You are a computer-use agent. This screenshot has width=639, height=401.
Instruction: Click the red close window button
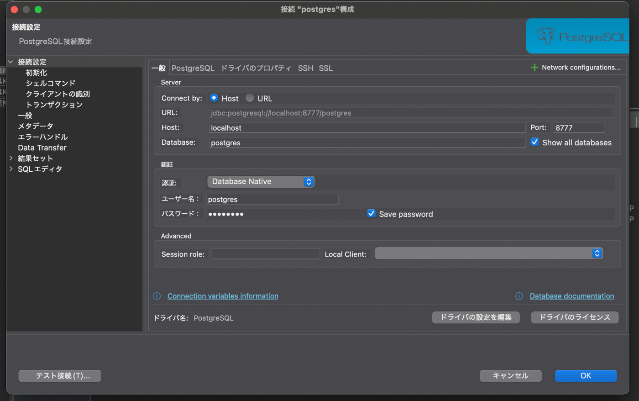click(x=14, y=9)
